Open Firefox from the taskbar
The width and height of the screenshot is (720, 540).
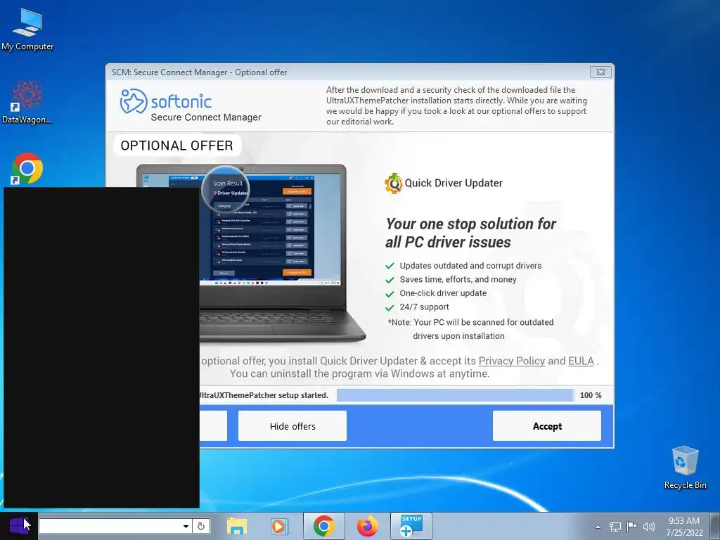point(367,526)
